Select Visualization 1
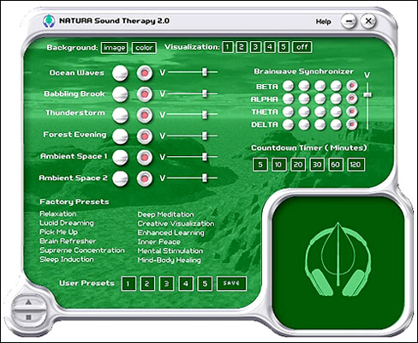The height and width of the screenshot is (343, 418). (227, 47)
